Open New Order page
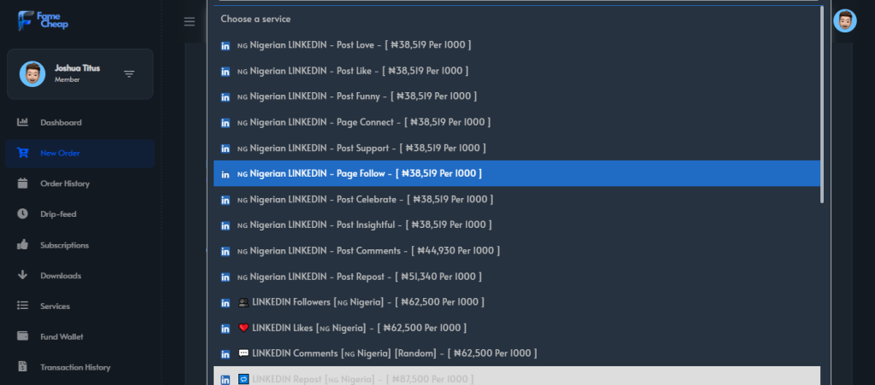Screen dimensions: 875x385 click(x=79, y=153)
